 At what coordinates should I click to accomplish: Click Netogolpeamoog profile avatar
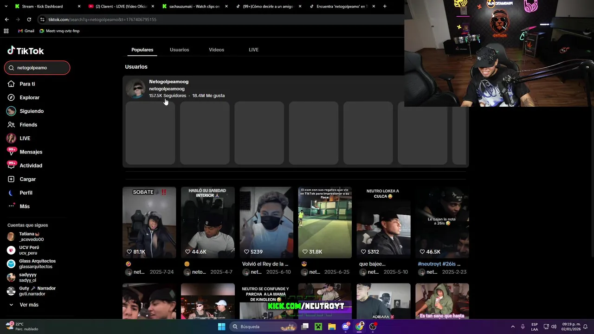point(136,89)
